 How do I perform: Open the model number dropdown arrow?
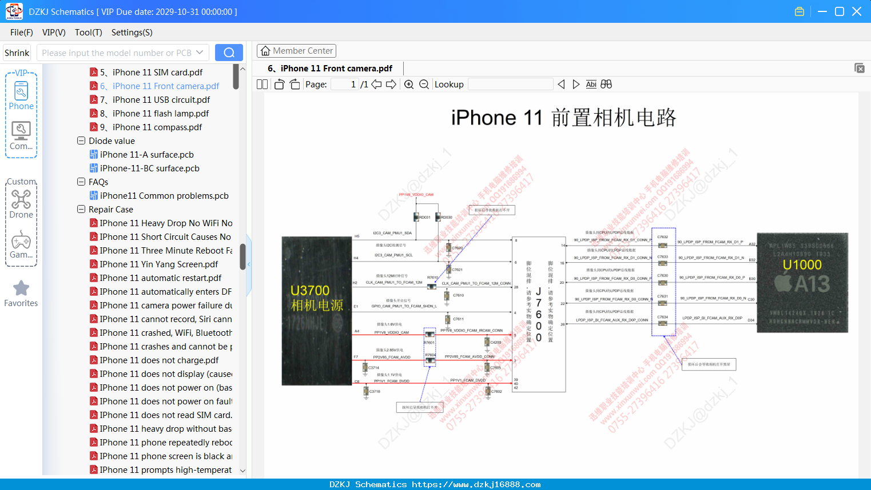(200, 53)
